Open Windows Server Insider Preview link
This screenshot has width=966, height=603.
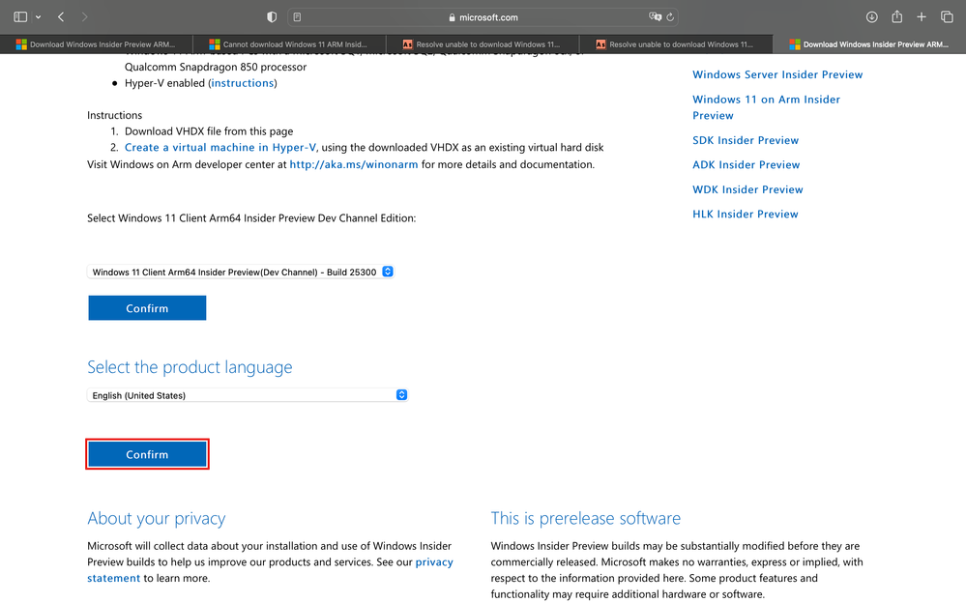[x=777, y=74]
